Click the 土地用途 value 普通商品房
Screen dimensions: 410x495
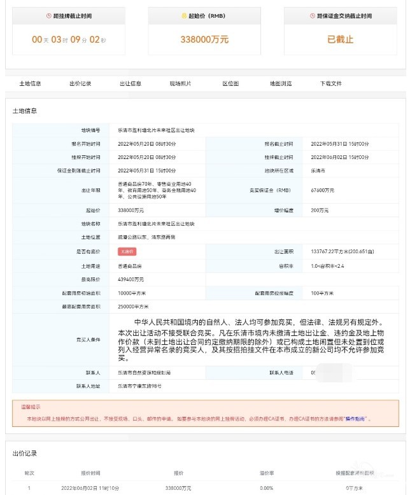click(130, 267)
